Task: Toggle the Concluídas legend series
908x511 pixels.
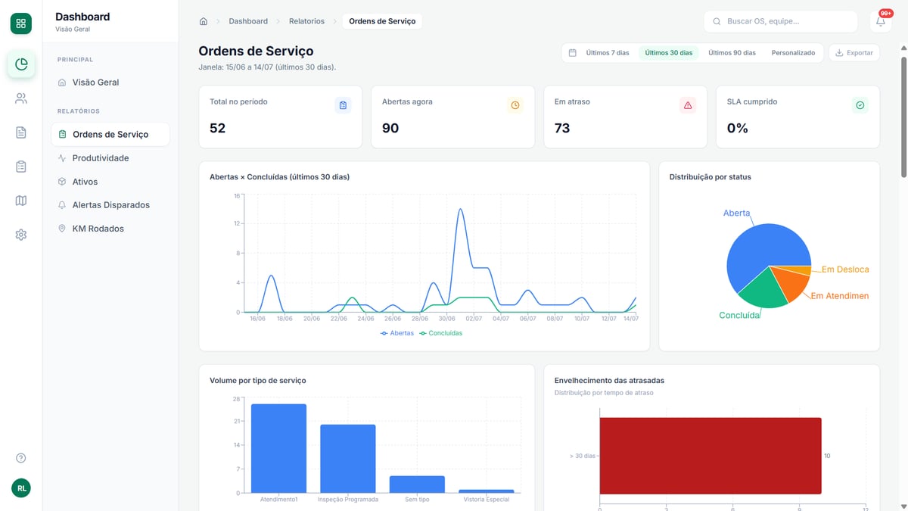Action: tap(440, 333)
